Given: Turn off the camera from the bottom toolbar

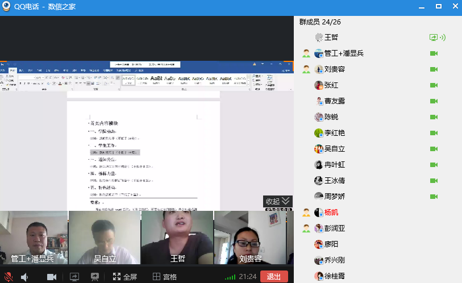Looking at the screenshot, I should click(x=52, y=277).
